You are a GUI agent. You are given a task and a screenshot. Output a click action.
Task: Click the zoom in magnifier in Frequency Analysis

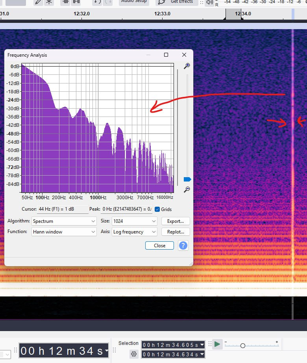point(187,66)
